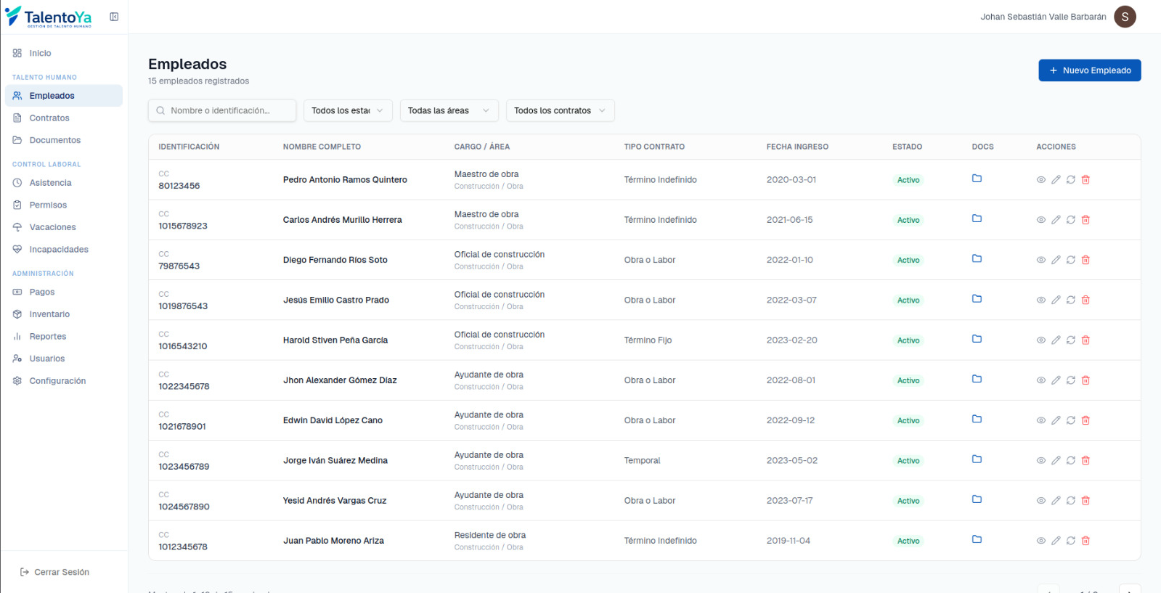Image resolution: width=1161 pixels, height=593 pixels.
Task: Delete employee Carlos Andrés Murillo Herrera
Action: pyautogui.click(x=1085, y=220)
